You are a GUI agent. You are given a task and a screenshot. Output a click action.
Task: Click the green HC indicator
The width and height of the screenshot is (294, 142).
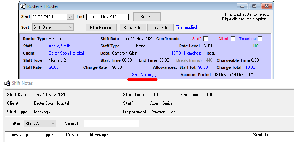pos(256,46)
